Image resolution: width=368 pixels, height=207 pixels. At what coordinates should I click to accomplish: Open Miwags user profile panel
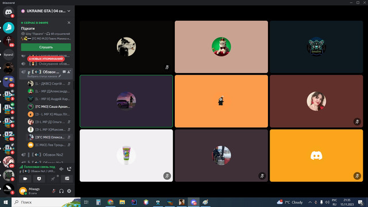coord(34,191)
